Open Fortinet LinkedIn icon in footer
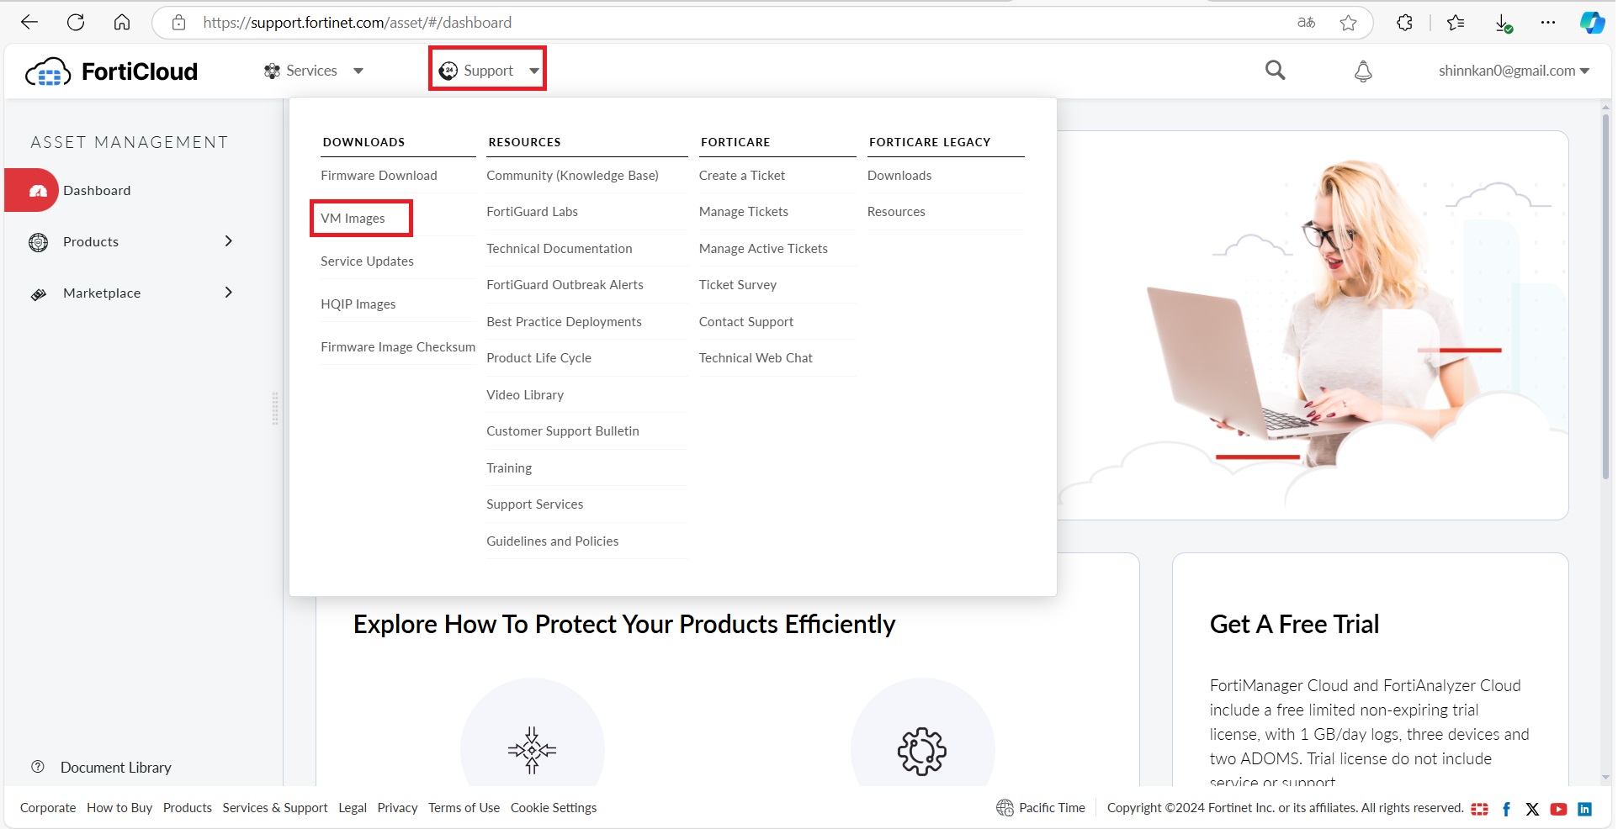Image resolution: width=1618 pixels, height=829 pixels. pyautogui.click(x=1584, y=809)
